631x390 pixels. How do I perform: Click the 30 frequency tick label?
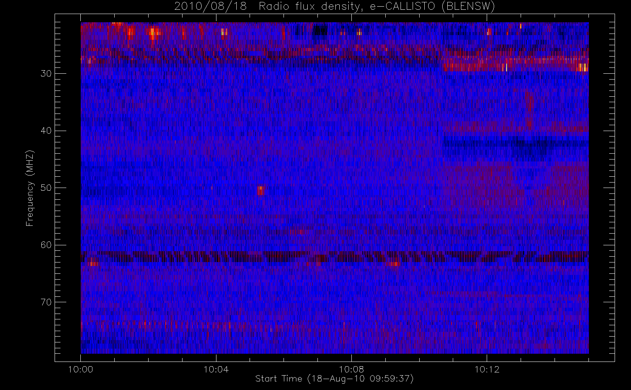46,73
